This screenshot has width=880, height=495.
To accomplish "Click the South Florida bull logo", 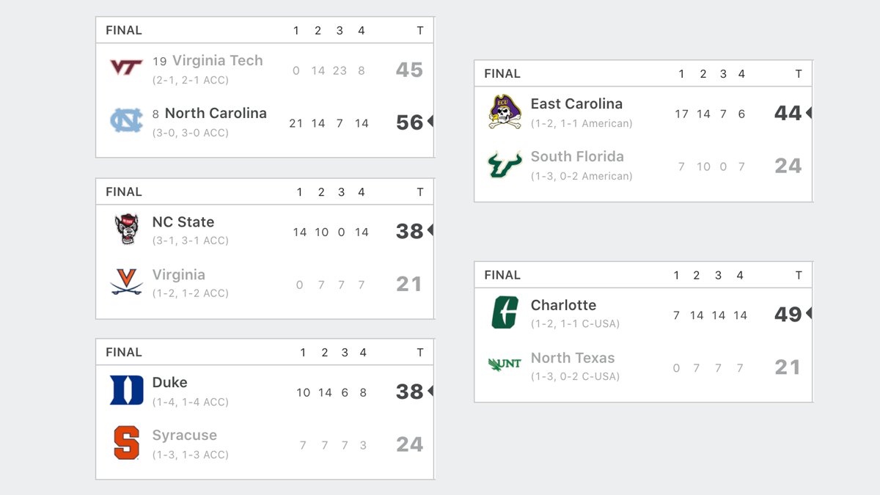I will click(505, 165).
